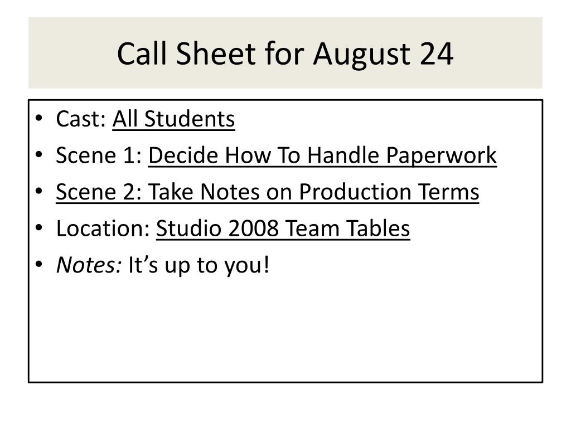Viewport: 571px width, 428px height.
Task: Click the word Terms in Scene 2
Action: point(448,192)
